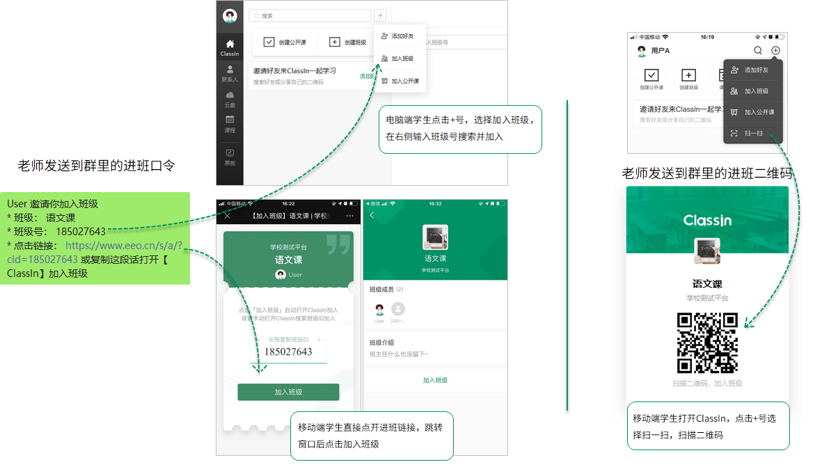Click the class QR code image
Viewport: 822px width, 469px height.
click(x=707, y=343)
